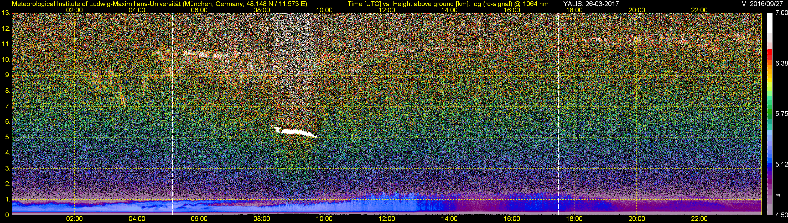Click the 16:00 label on the top time axis

pyautogui.click(x=512, y=10)
